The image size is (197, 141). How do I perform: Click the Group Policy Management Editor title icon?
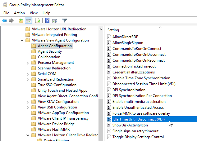click(5, 5)
